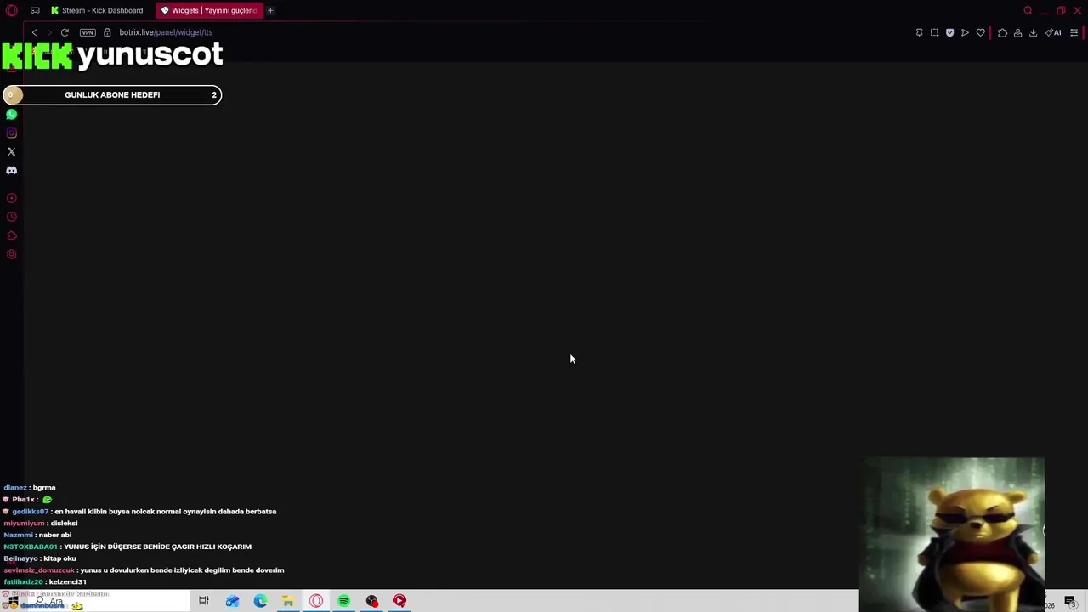
Task: Search open tabs with magnifier icon
Action: click(x=1028, y=10)
